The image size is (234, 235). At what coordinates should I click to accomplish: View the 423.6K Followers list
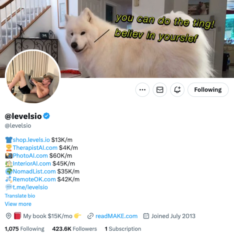tap(75, 229)
